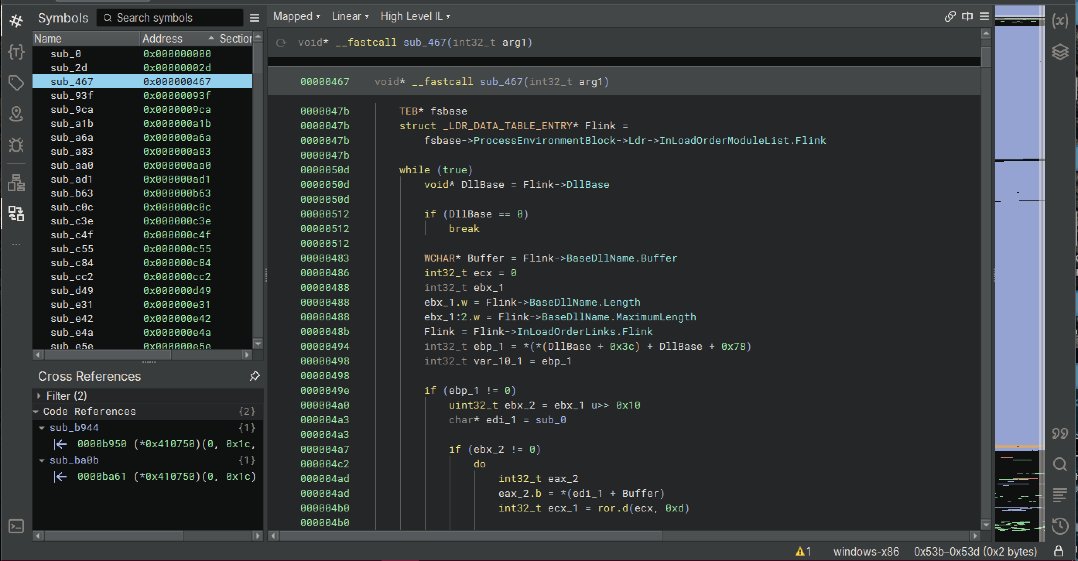Select sub_e42 in symbol list

coord(142,318)
